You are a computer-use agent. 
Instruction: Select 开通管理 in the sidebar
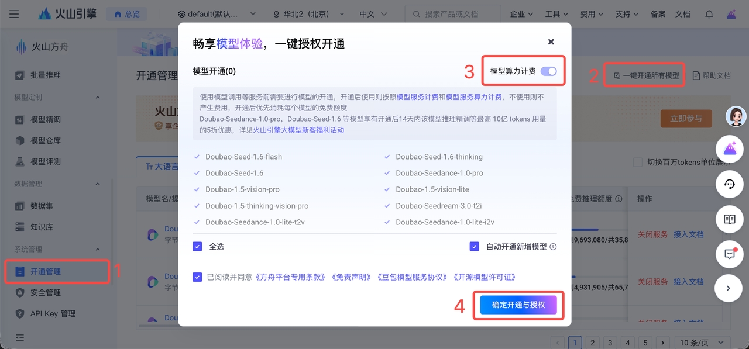pyautogui.click(x=46, y=271)
